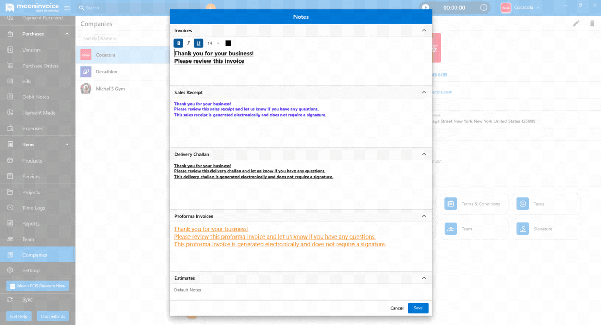Go to Reports in sidebar
The height and width of the screenshot is (325, 601).
(x=31, y=223)
